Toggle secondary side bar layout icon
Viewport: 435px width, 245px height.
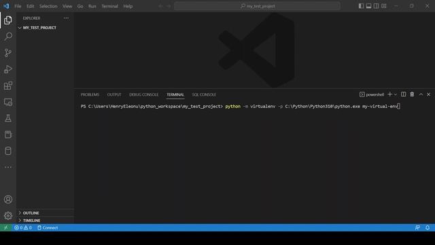pos(376,6)
